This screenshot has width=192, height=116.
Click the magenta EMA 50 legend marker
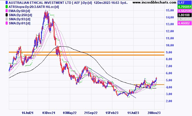point(6,11)
